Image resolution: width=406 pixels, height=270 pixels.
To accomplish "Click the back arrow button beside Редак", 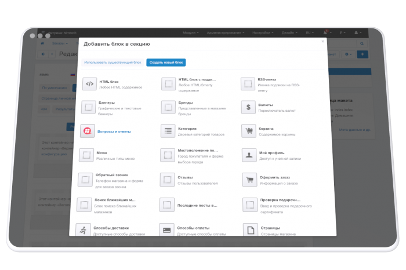I will (x=43, y=54).
